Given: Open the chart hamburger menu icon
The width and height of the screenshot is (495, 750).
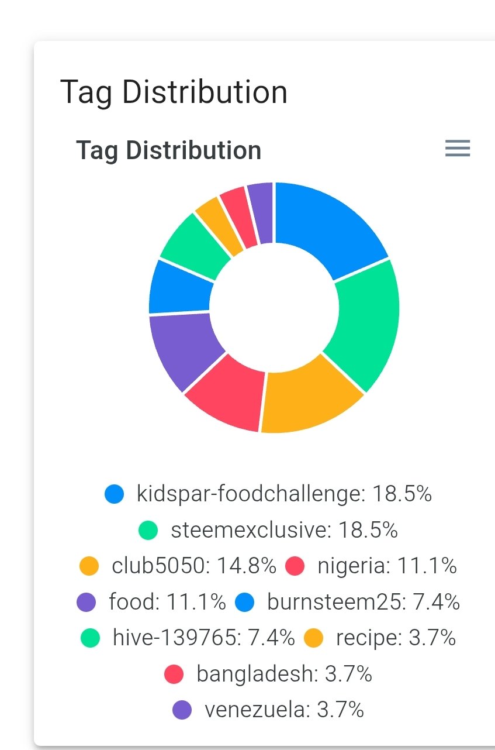Looking at the screenshot, I should [458, 149].
